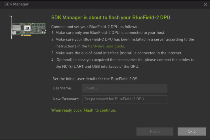Screen dimensions: 210x140
Task: Click the green flash heading text
Action: click(110, 18)
